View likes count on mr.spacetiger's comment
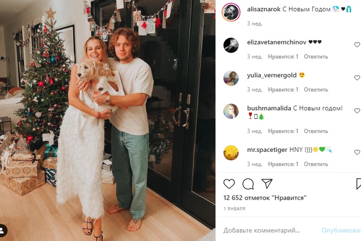This screenshot has width=361, height=241. 283,164
